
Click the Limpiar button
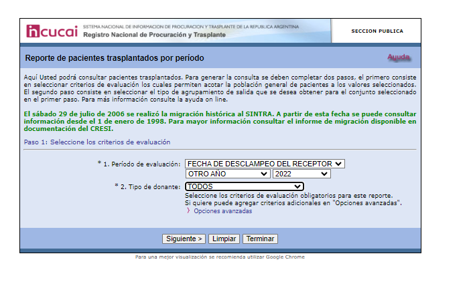click(224, 239)
